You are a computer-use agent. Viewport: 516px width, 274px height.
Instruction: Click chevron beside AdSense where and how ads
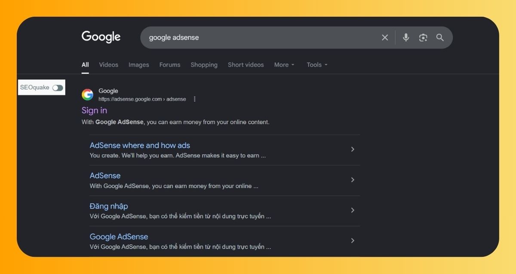(353, 149)
